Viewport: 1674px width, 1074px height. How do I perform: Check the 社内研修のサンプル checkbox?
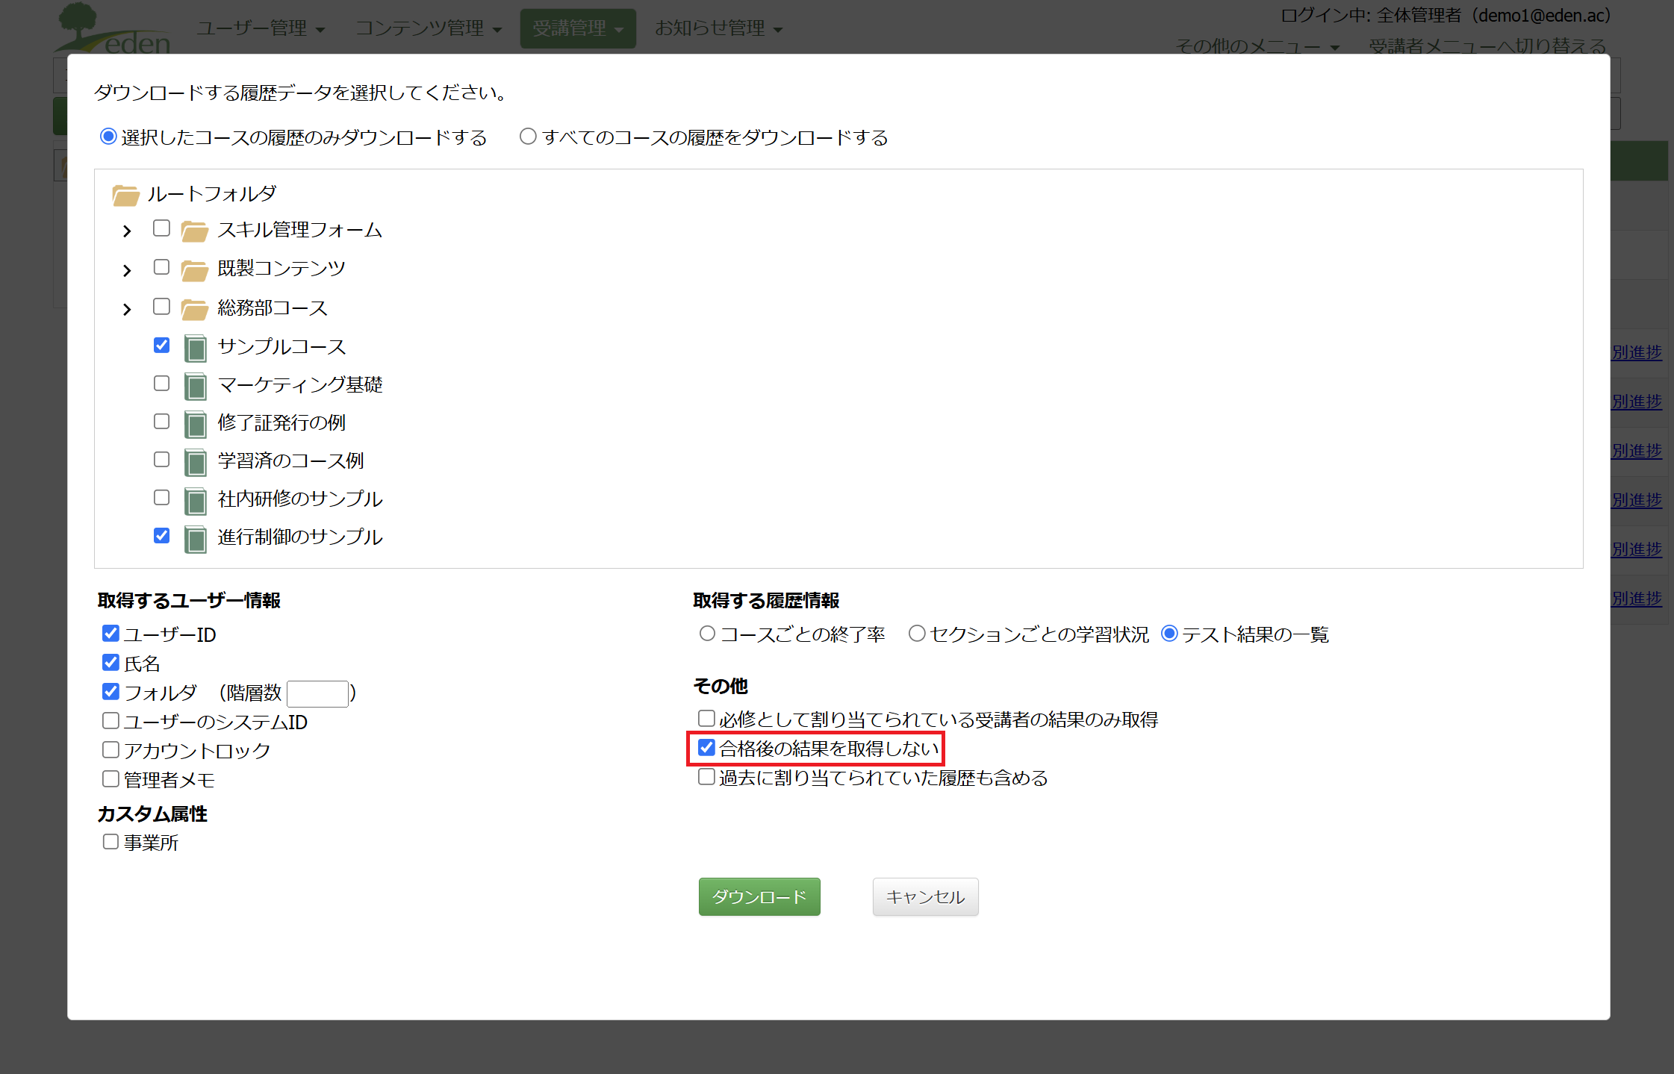click(x=161, y=498)
